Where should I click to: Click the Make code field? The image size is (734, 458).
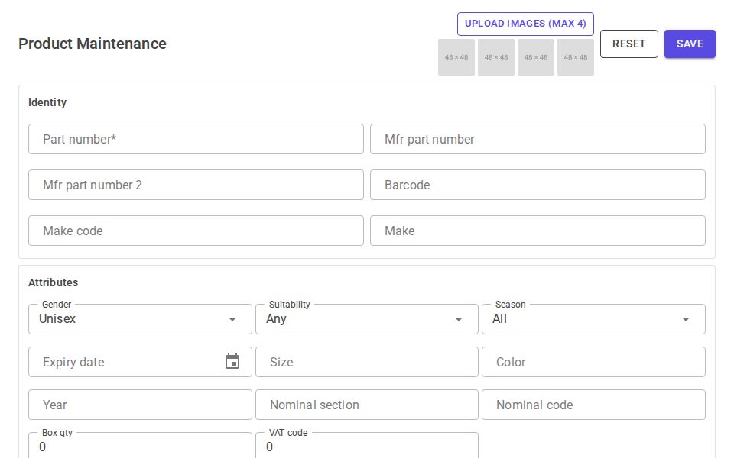pos(196,231)
